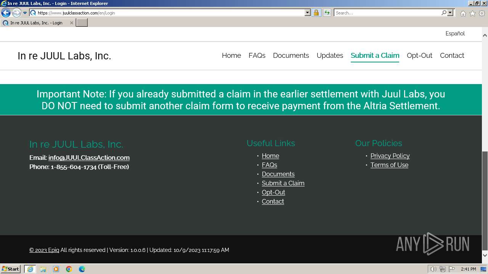Launch Chrome from the taskbar

tap(69, 269)
